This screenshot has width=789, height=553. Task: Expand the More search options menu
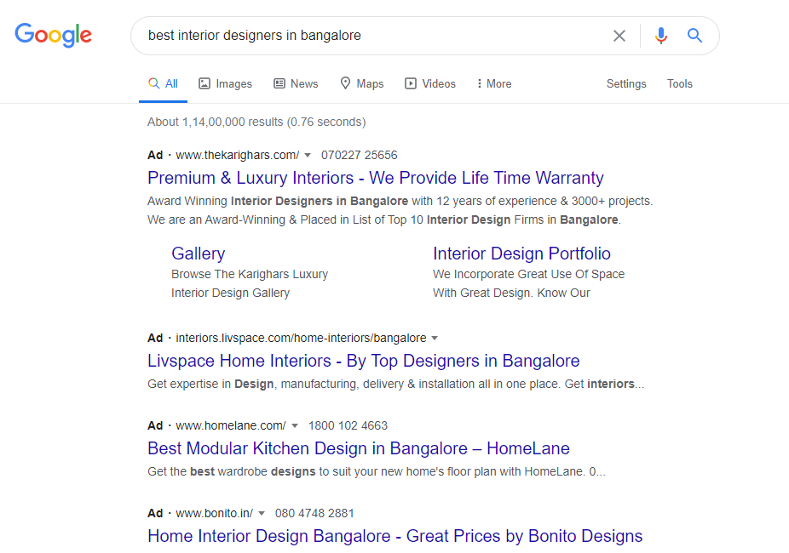point(494,84)
